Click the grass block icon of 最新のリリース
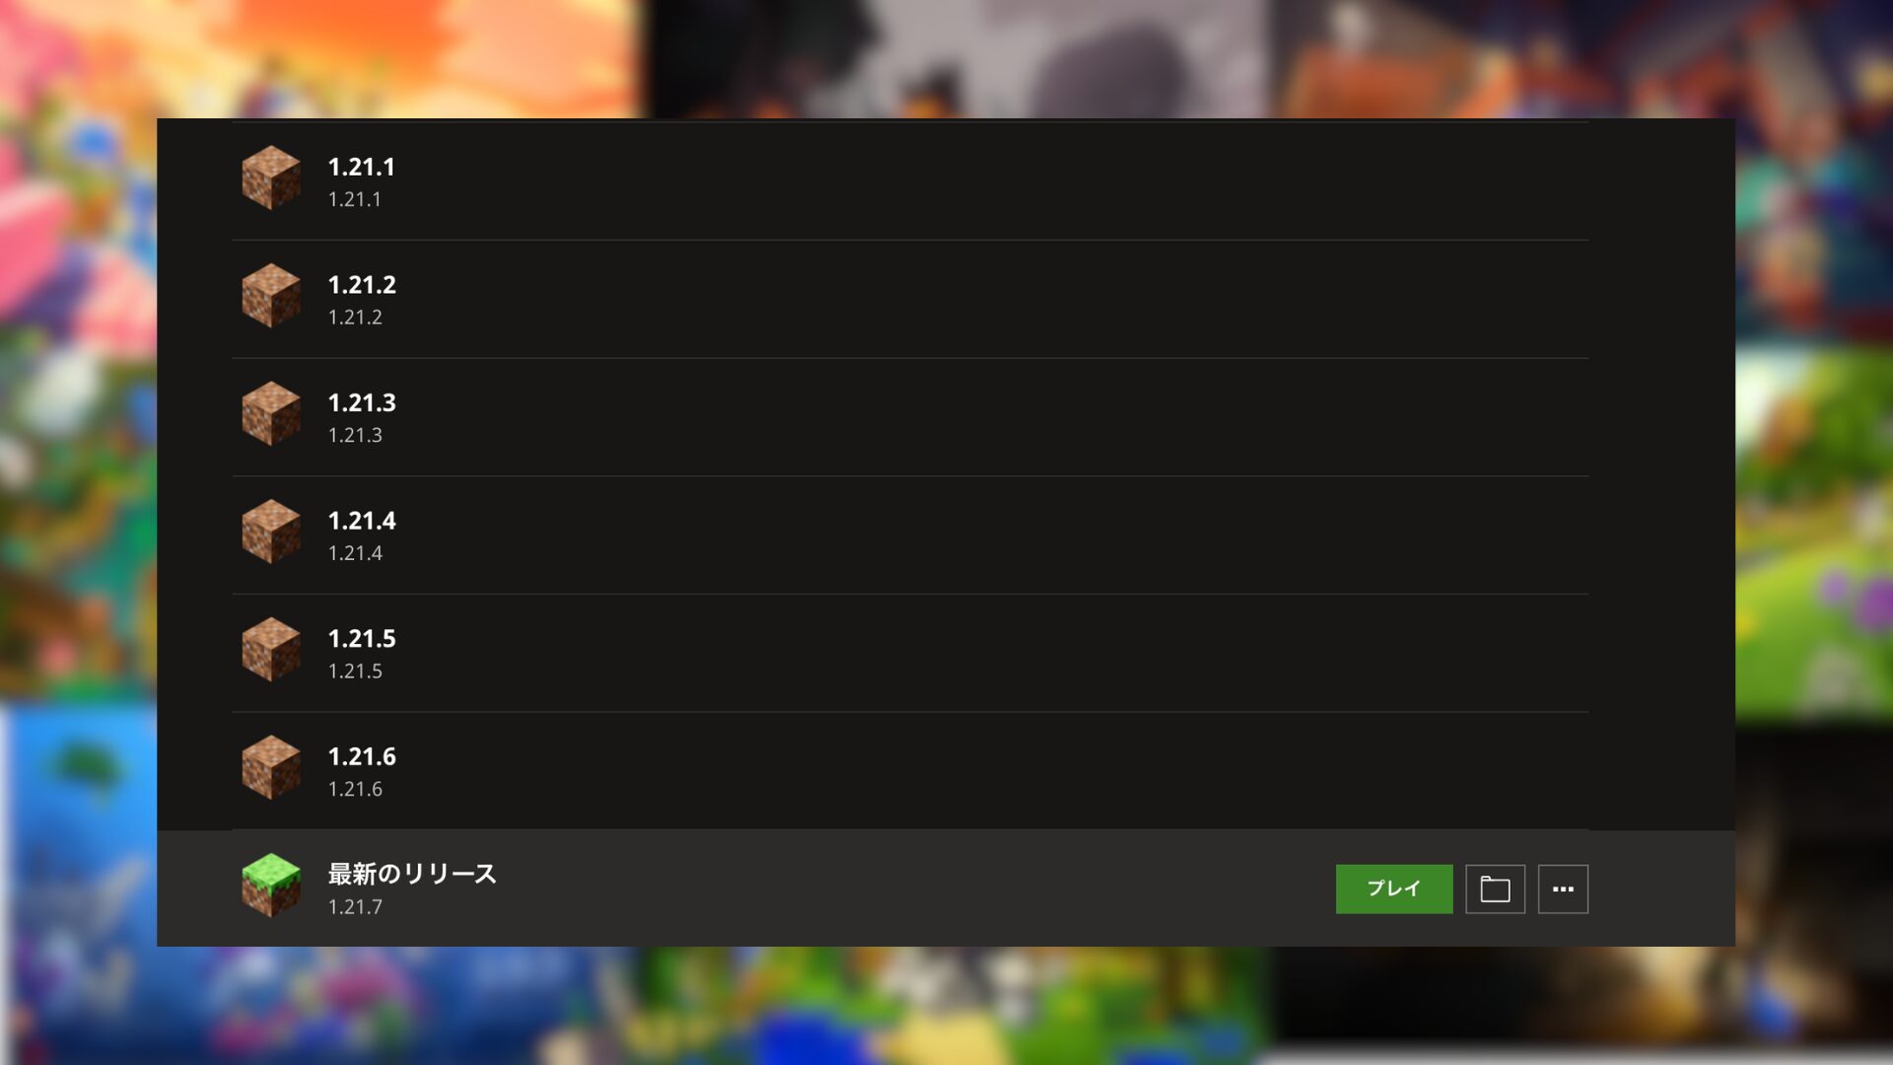This screenshot has height=1065, width=1893. [x=271, y=886]
